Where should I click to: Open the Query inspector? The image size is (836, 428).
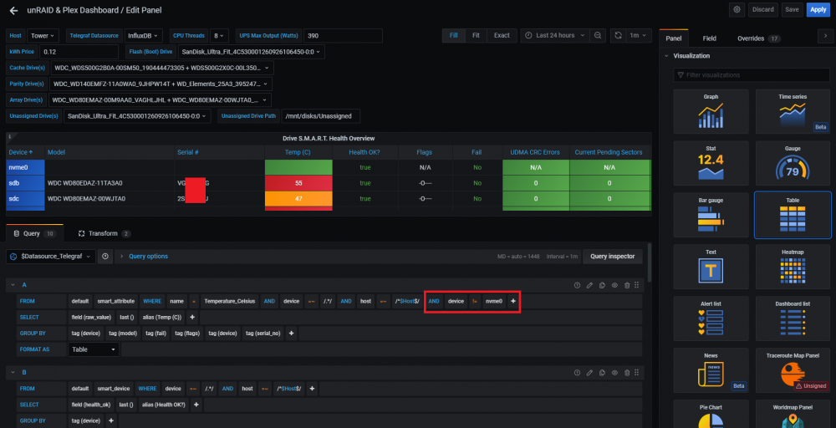(612, 257)
